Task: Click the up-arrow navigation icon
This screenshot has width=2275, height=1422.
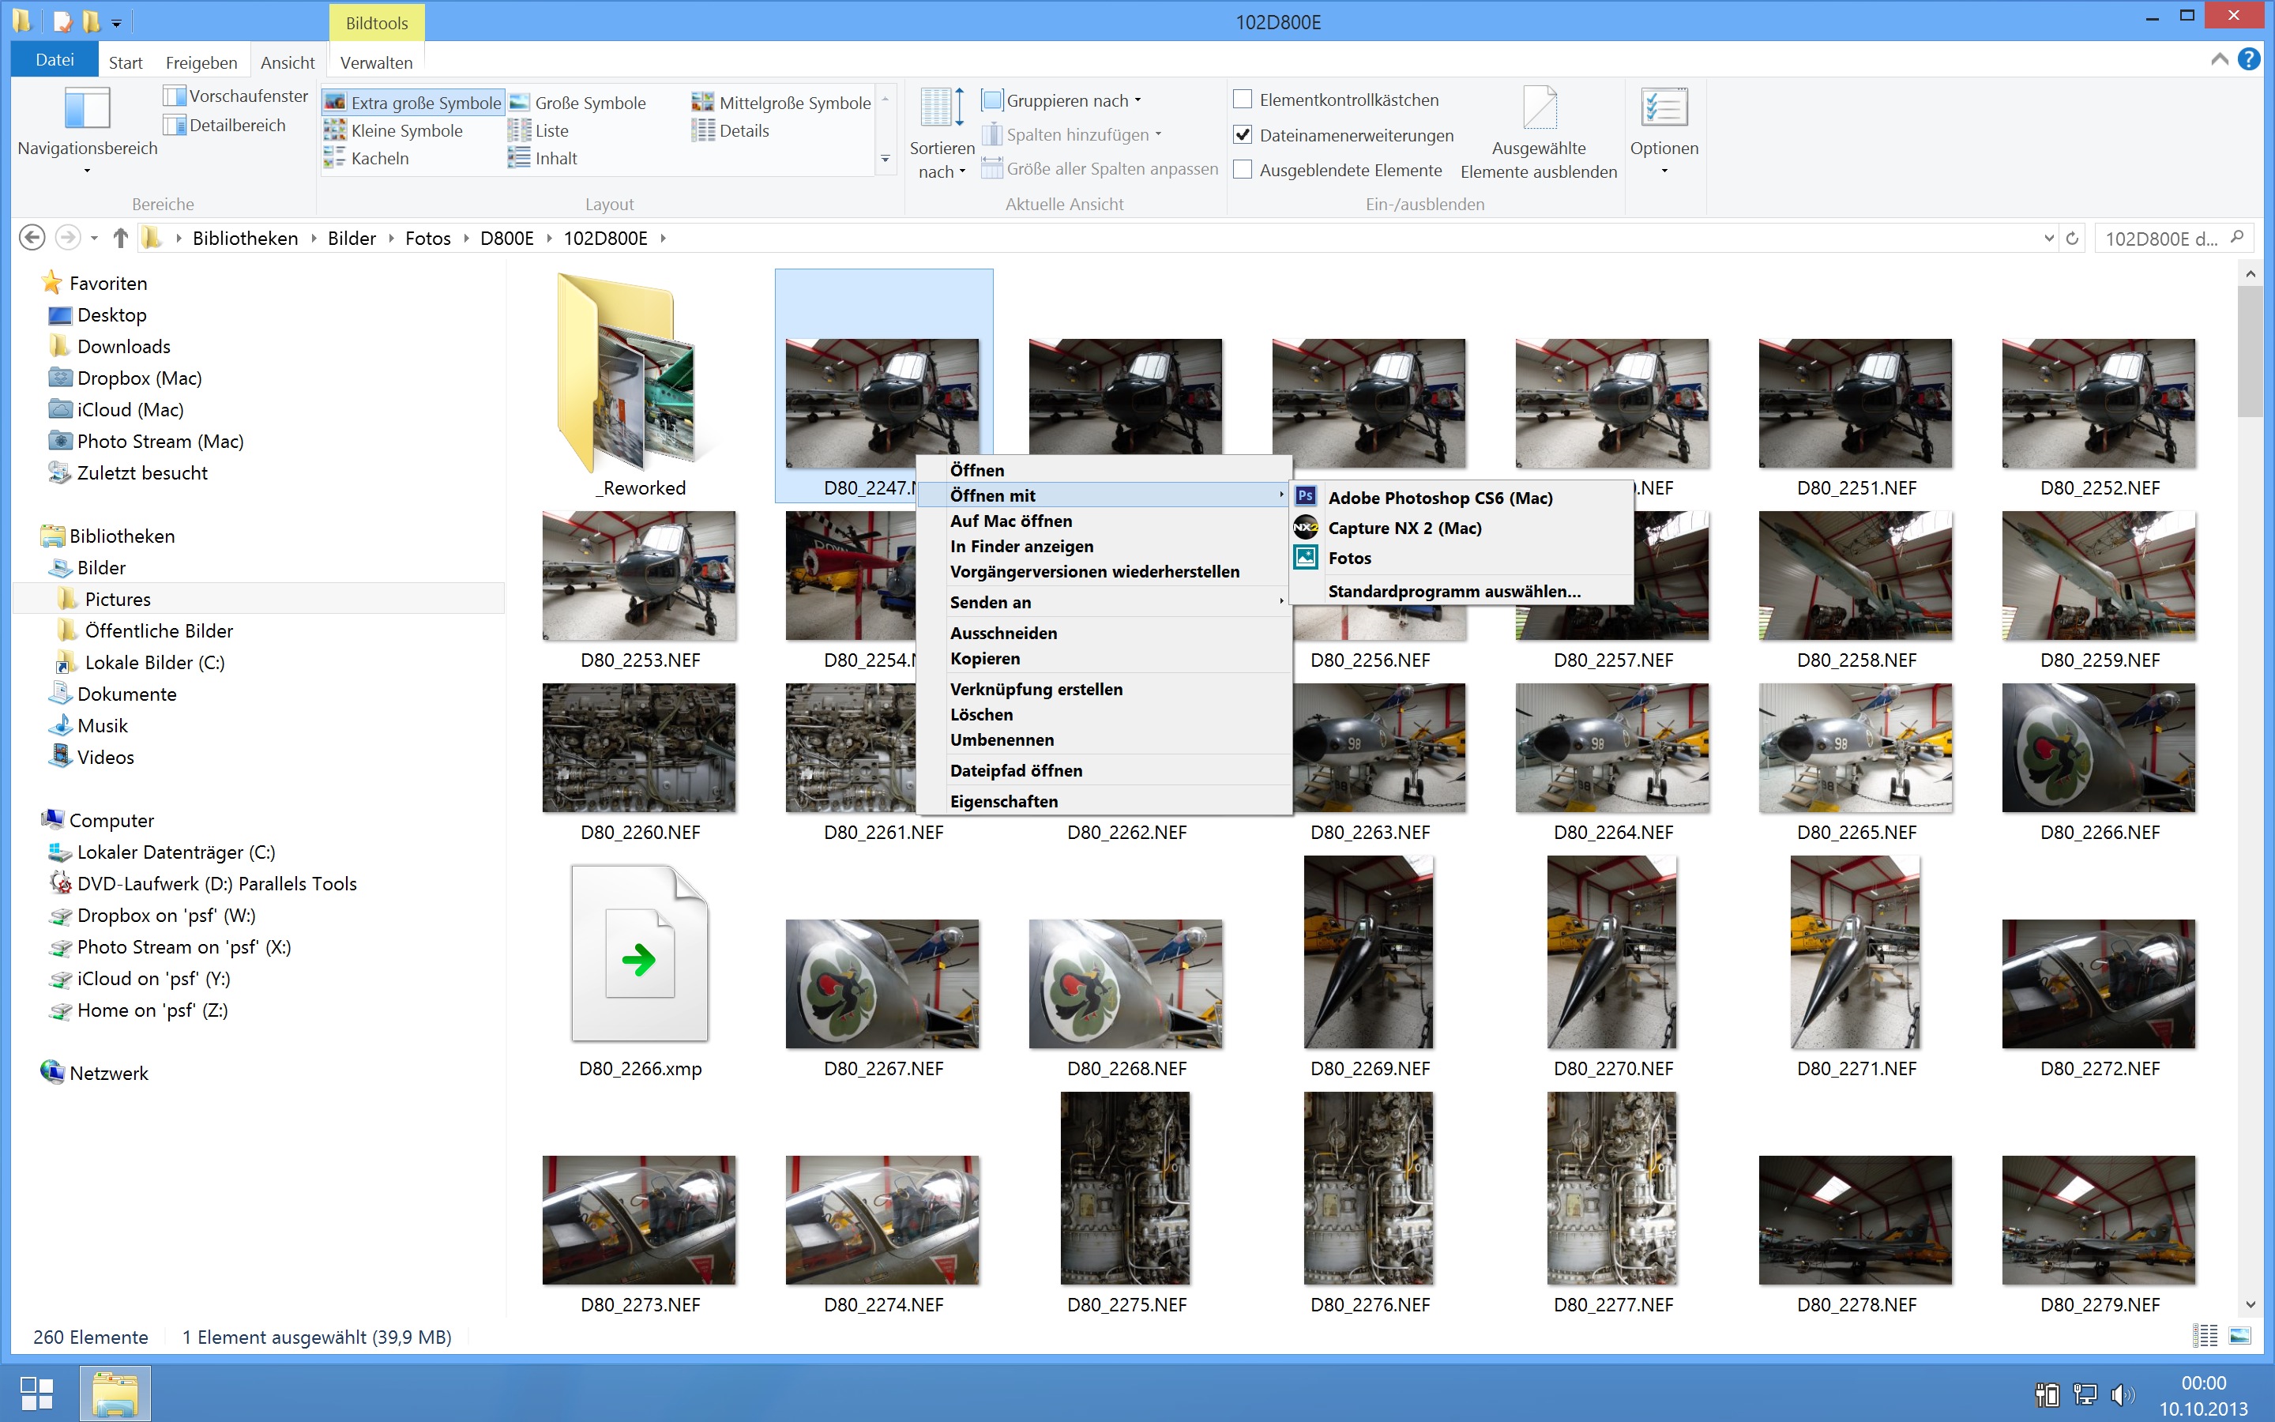Action: (120, 239)
